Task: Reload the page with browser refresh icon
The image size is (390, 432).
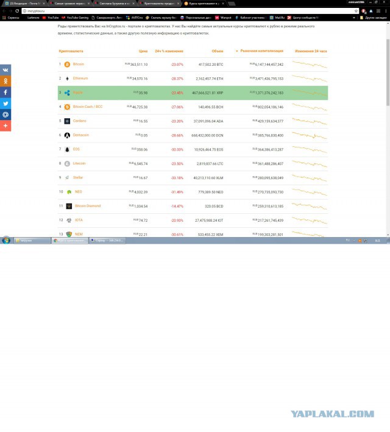Action: pyautogui.click(x=17, y=11)
